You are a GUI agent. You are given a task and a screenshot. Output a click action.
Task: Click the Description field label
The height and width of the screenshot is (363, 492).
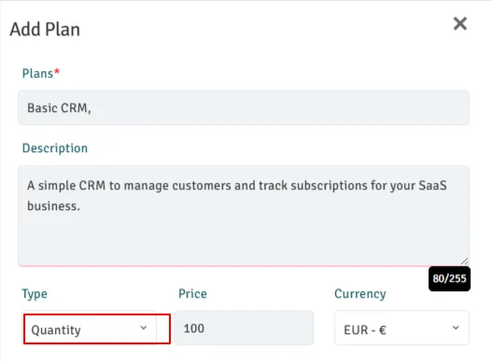pos(55,148)
